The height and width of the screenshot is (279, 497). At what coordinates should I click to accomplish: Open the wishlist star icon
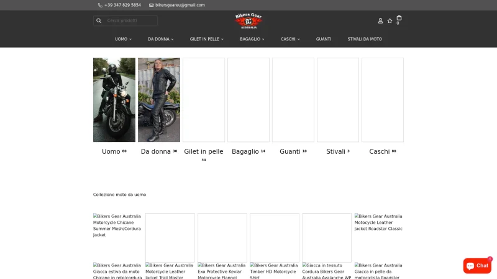point(390,20)
